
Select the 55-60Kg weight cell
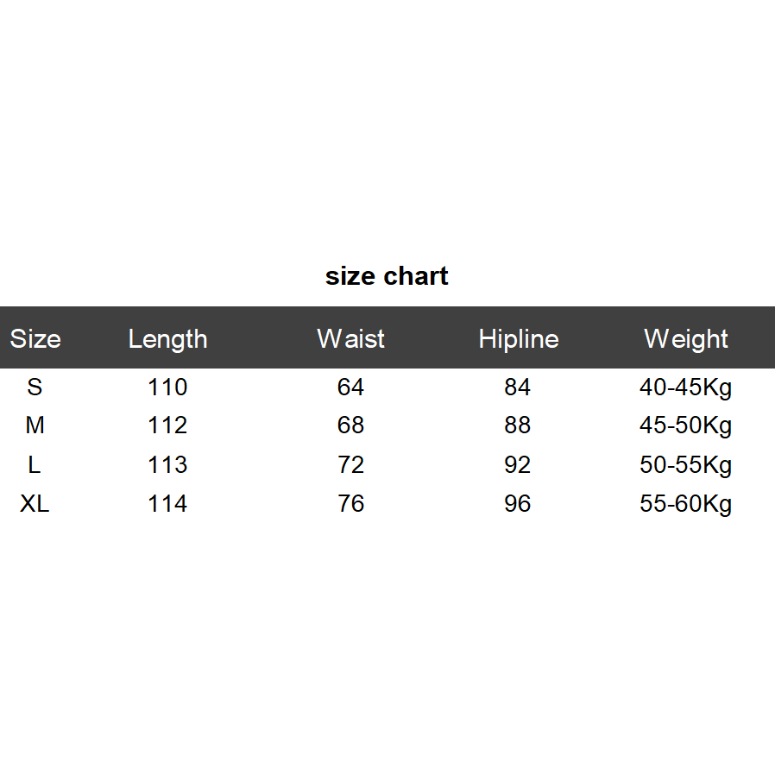point(685,505)
